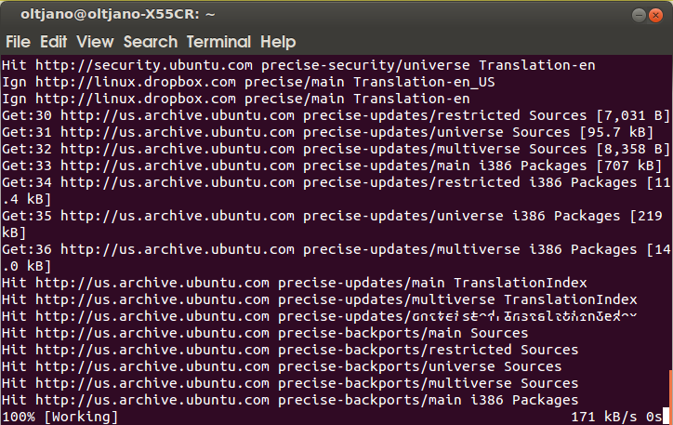Open the Search menu
This screenshot has width=673, height=425.
point(150,42)
